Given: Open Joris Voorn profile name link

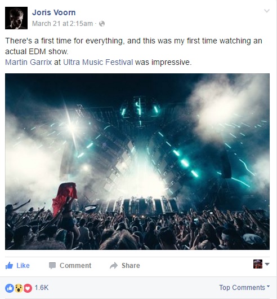Looking at the screenshot, I should tap(54, 12).
